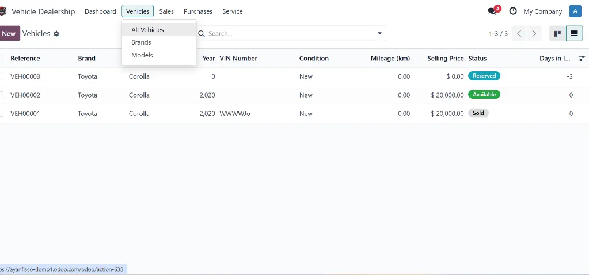Click the Sold status badge

click(x=478, y=113)
